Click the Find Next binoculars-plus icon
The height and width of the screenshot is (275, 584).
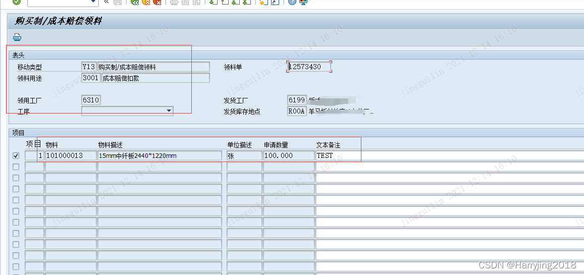(196, 2)
